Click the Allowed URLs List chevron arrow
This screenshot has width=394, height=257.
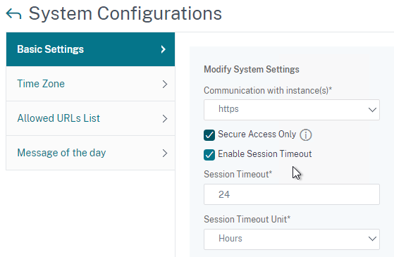pos(165,119)
